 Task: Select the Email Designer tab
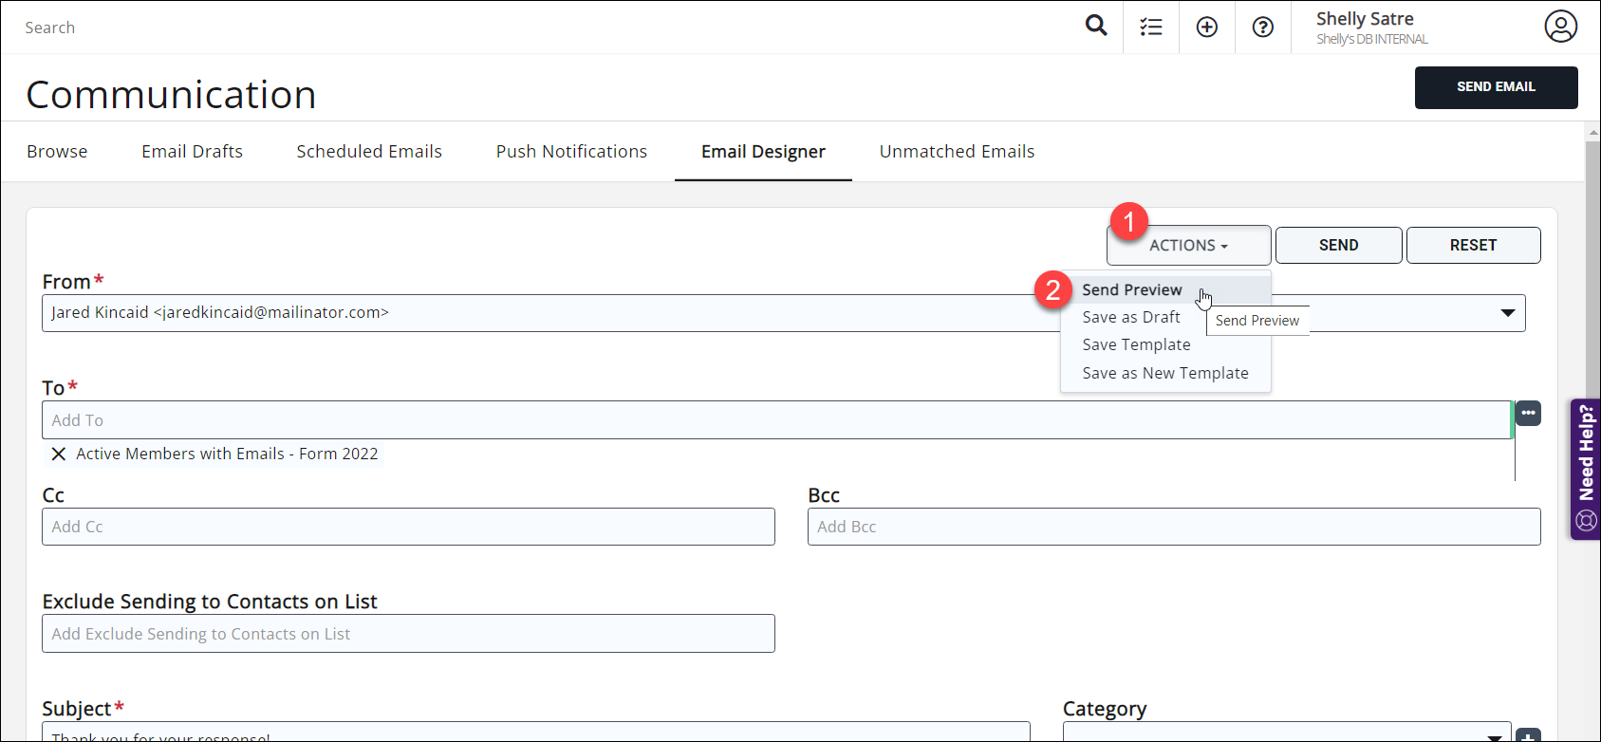tap(763, 152)
